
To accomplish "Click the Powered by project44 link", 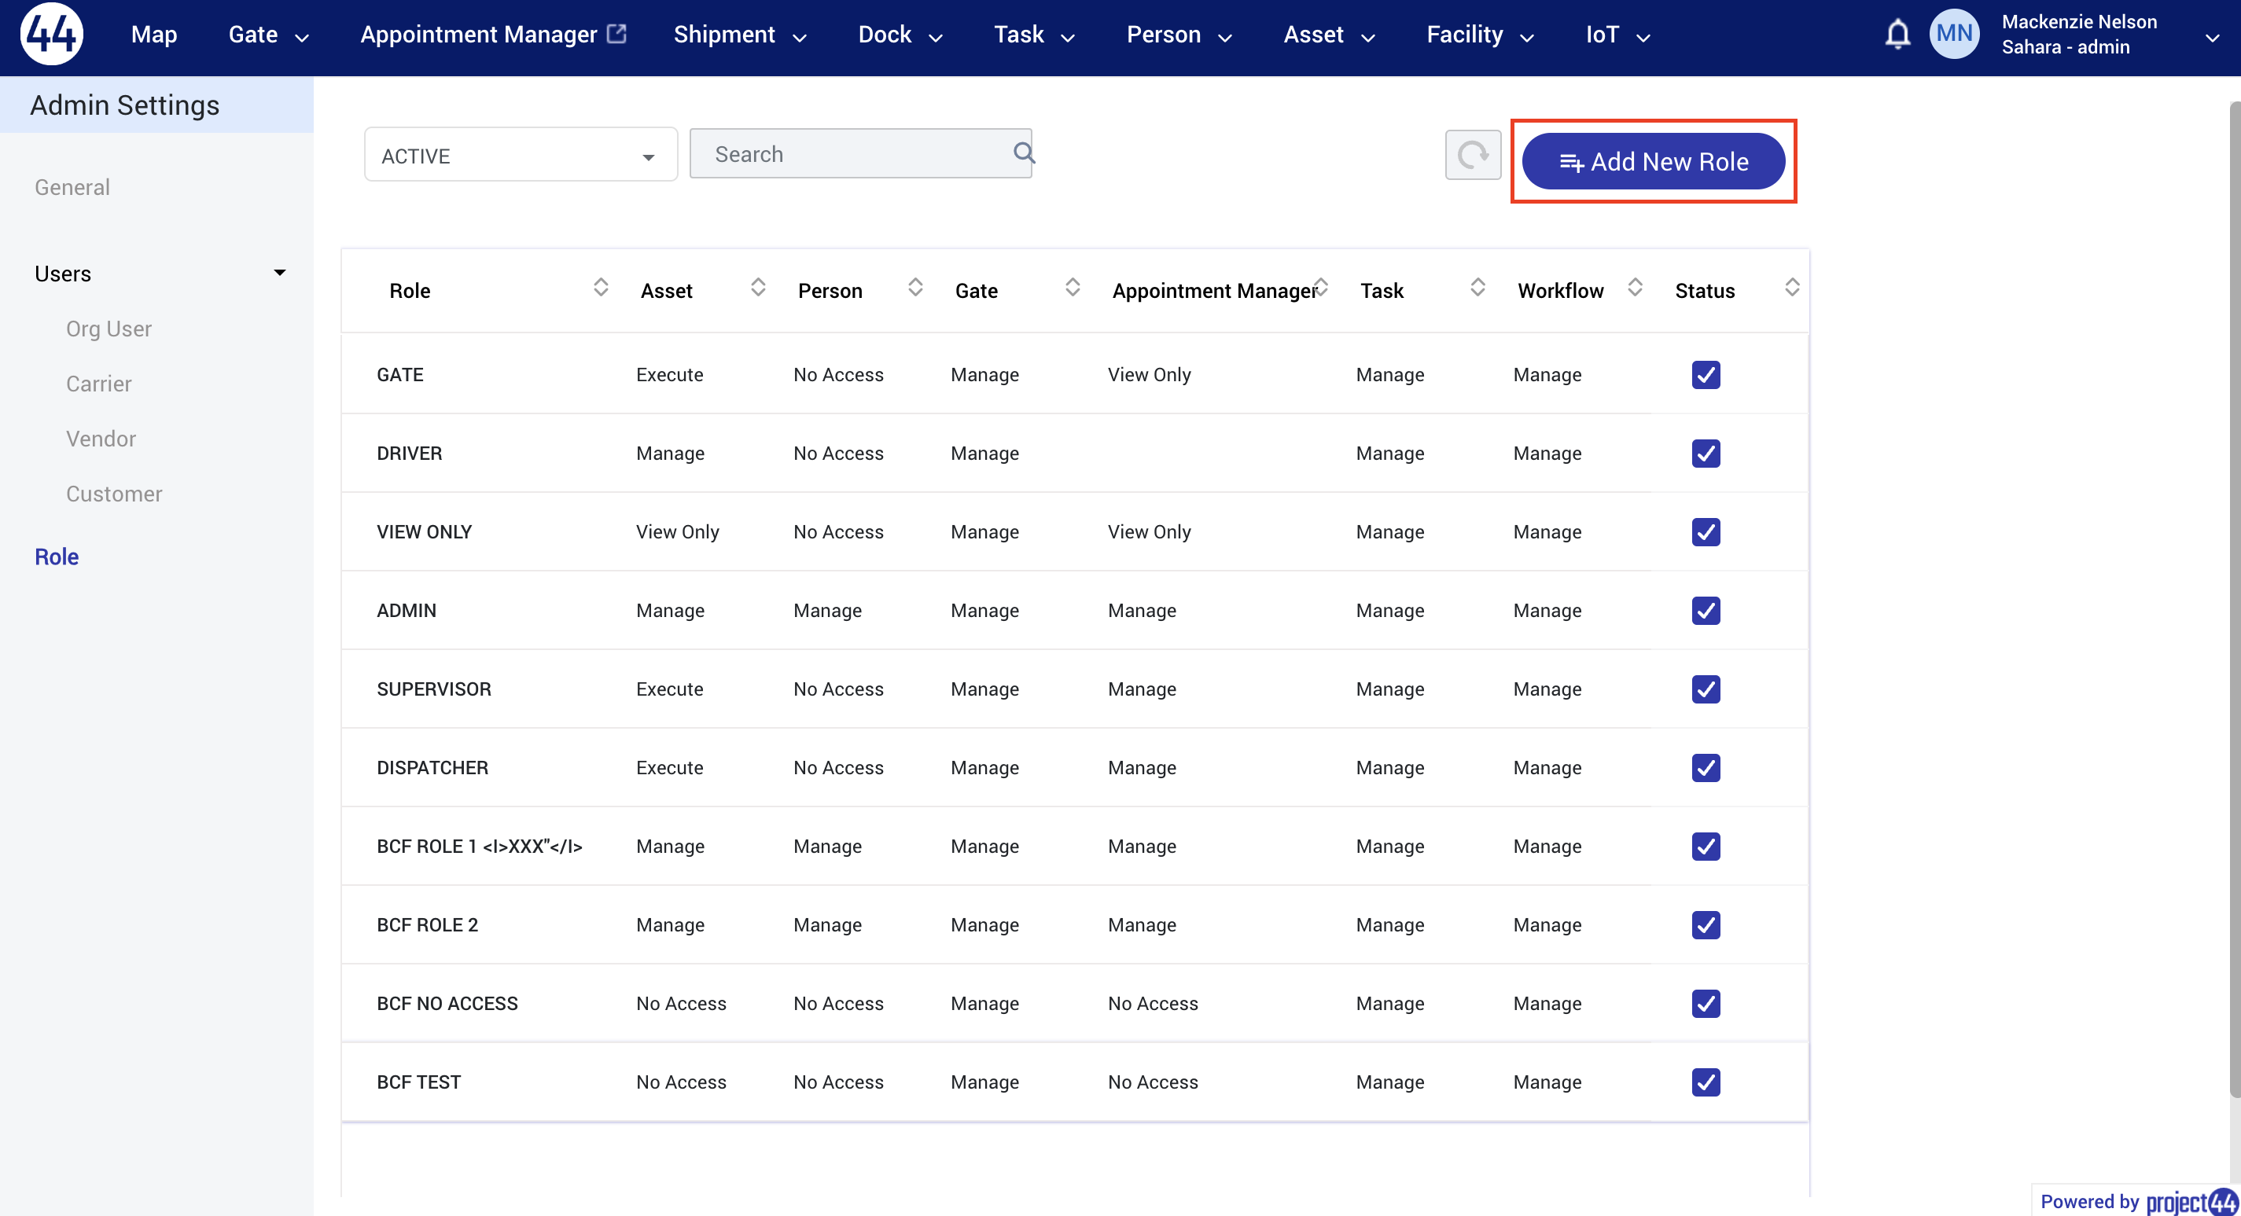I will (x=2138, y=1201).
